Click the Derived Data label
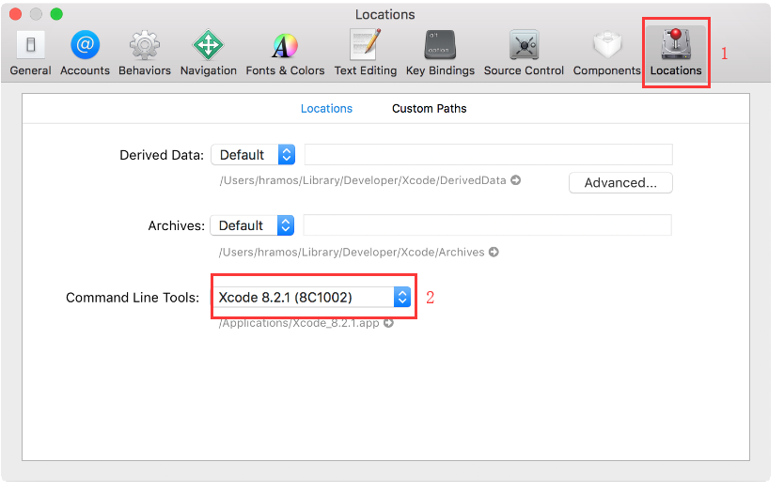Viewport: 784px width, 493px height. tap(162, 155)
